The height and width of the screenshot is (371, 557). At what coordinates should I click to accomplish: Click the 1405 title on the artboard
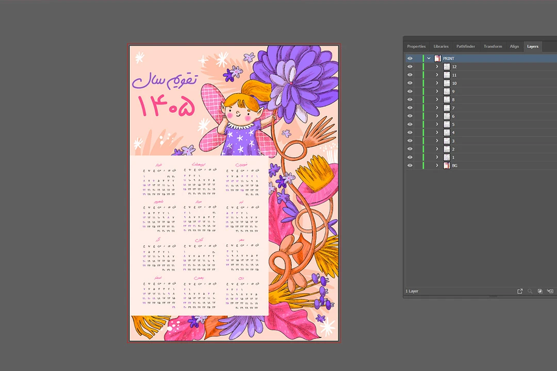point(166,106)
